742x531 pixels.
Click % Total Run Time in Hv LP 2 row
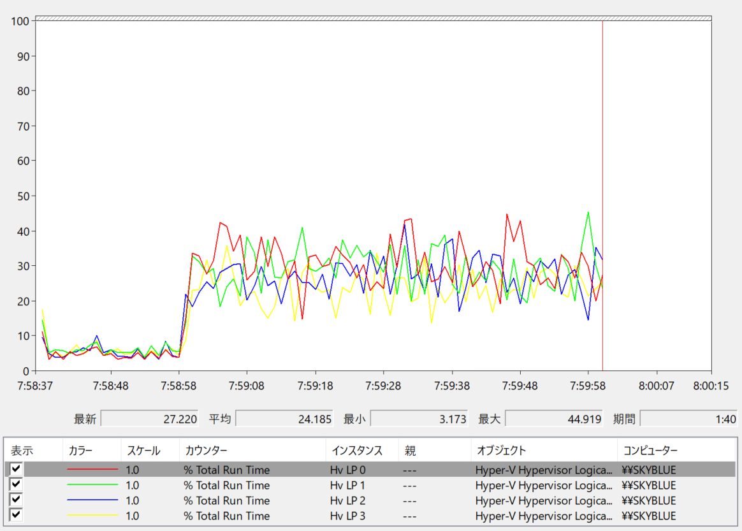[x=227, y=500]
